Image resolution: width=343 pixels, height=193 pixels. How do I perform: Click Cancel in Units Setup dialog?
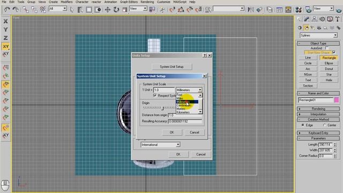coord(201,154)
